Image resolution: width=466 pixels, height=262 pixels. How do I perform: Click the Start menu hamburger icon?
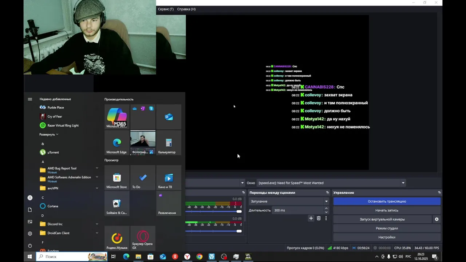(x=30, y=99)
